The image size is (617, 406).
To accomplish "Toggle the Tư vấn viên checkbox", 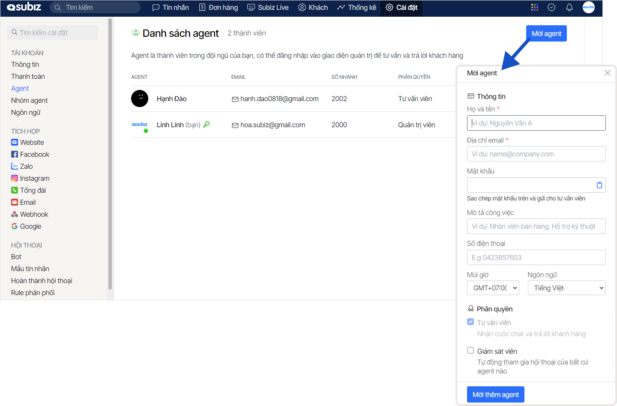I will pyautogui.click(x=470, y=322).
